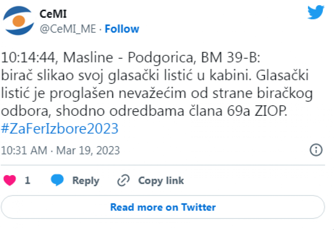334x230 pixels.
Task: Click the reply speech bubble icon
Action: [x=57, y=181]
